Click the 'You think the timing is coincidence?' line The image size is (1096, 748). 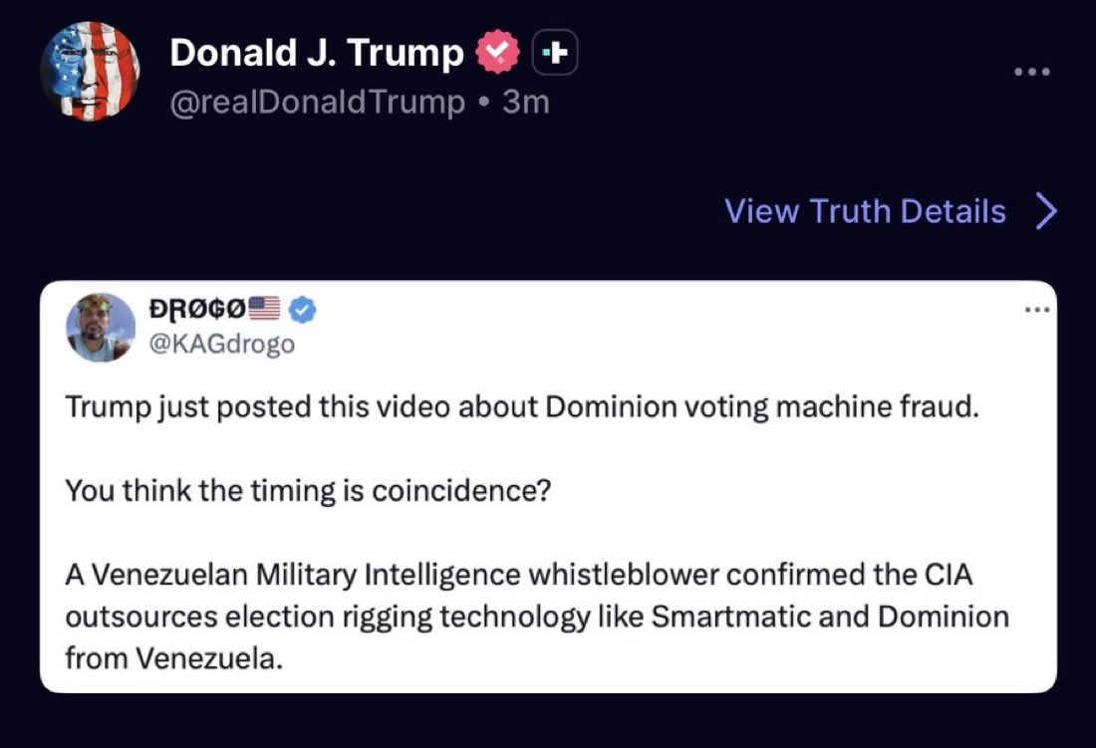point(308,491)
